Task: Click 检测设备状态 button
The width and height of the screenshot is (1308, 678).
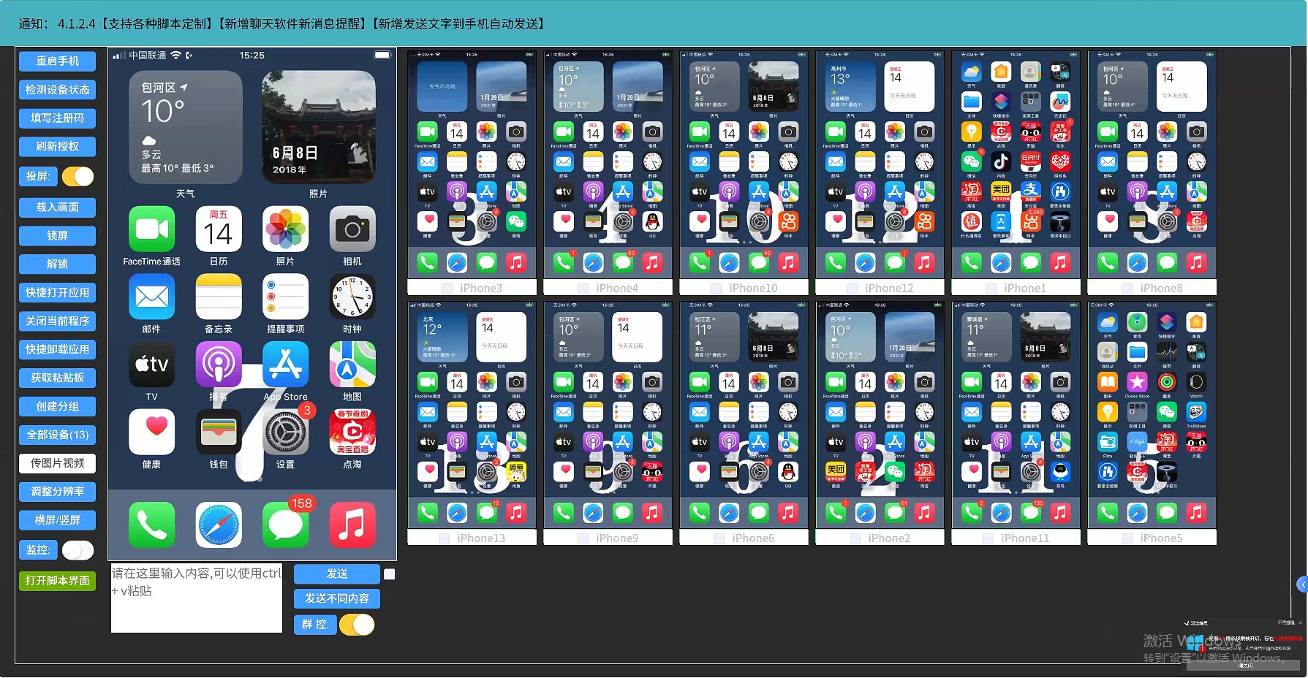Action: (x=57, y=90)
